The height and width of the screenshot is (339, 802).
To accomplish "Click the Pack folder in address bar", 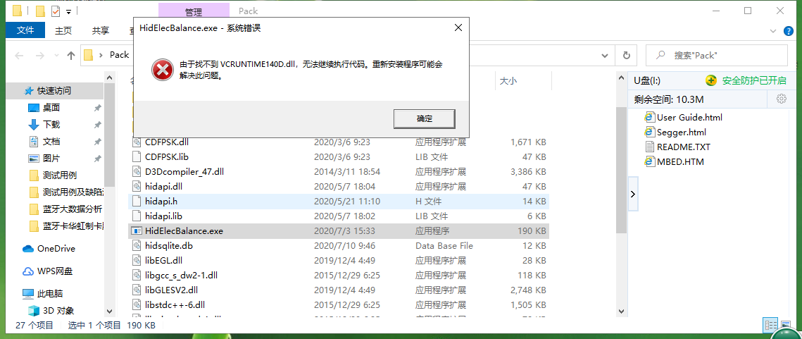I will pyautogui.click(x=120, y=55).
